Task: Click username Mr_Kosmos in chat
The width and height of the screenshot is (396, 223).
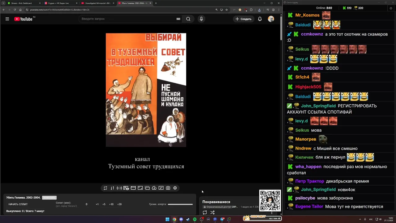Action: pyautogui.click(x=307, y=15)
